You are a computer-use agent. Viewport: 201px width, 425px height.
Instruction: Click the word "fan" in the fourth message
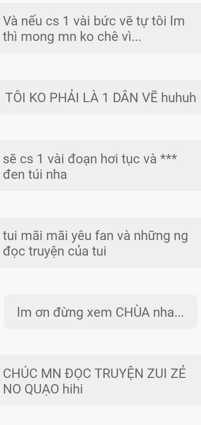tap(104, 236)
